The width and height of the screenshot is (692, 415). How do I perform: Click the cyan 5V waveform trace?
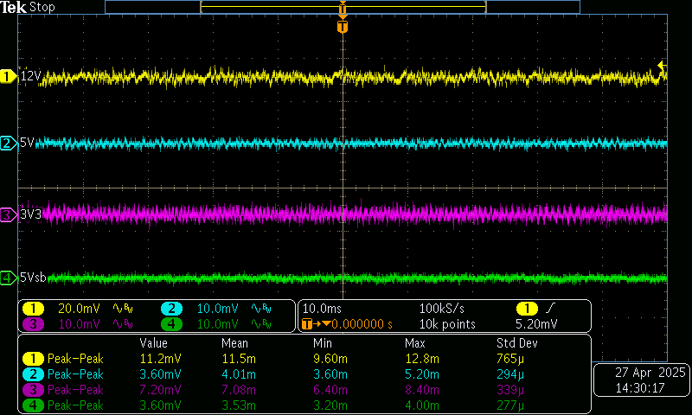353,144
